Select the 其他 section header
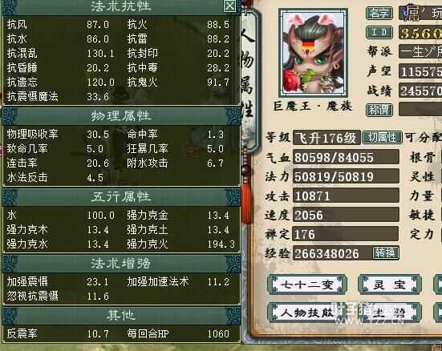This screenshot has height=351, width=442. (120, 315)
